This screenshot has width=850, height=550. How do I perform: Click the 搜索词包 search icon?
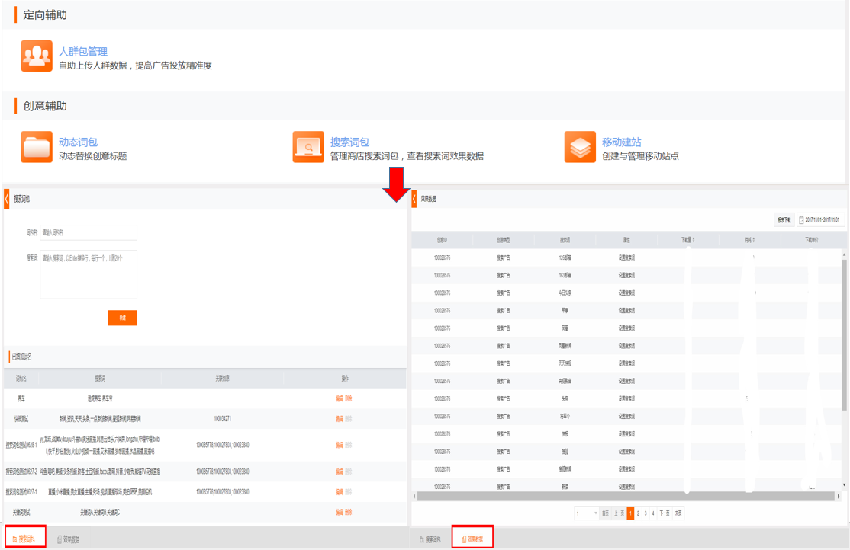(308, 147)
